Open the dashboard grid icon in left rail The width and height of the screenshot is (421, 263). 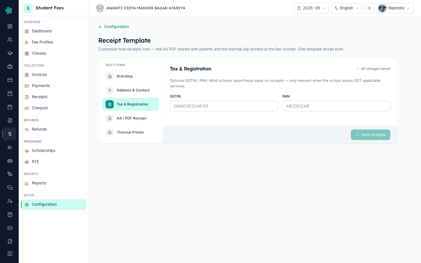coord(10,26)
